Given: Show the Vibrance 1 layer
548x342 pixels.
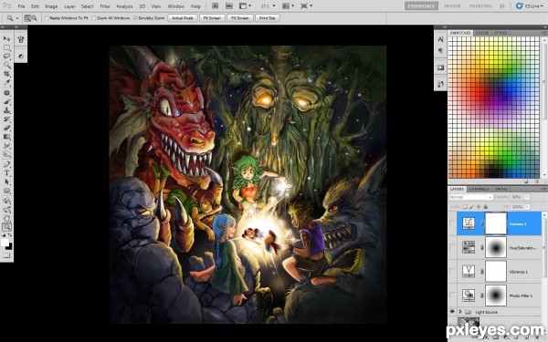Looking at the screenshot, I should pyautogui.click(x=452, y=271).
